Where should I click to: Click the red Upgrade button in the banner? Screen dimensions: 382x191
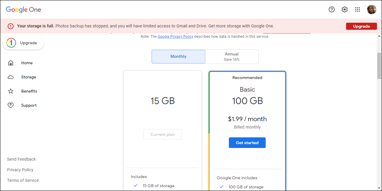(x=361, y=26)
